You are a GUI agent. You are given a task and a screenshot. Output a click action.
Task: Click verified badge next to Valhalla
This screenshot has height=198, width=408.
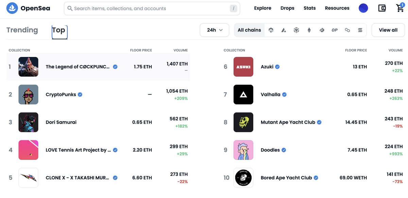pos(285,95)
